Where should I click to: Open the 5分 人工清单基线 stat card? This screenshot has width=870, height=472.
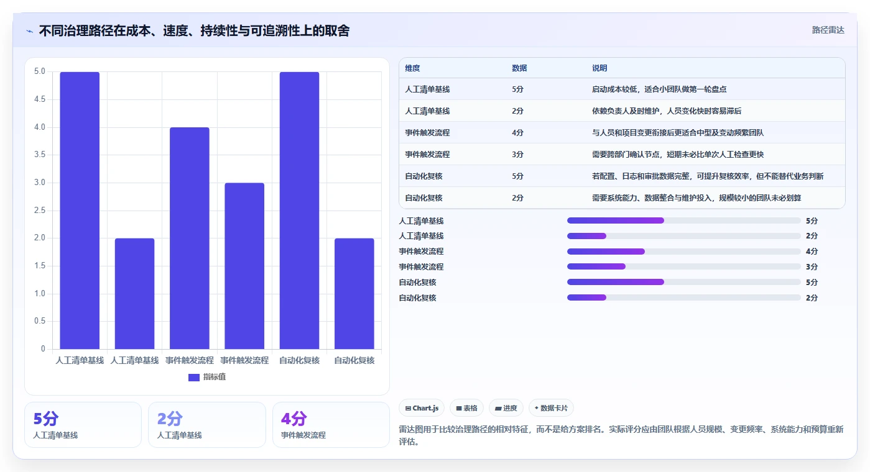pyautogui.click(x=83, y=425)
